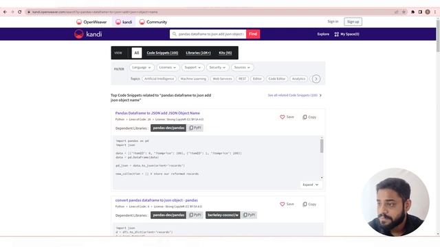The image size is (440, 247).
Task: Select the All view tab
Action: pos(137,53)
